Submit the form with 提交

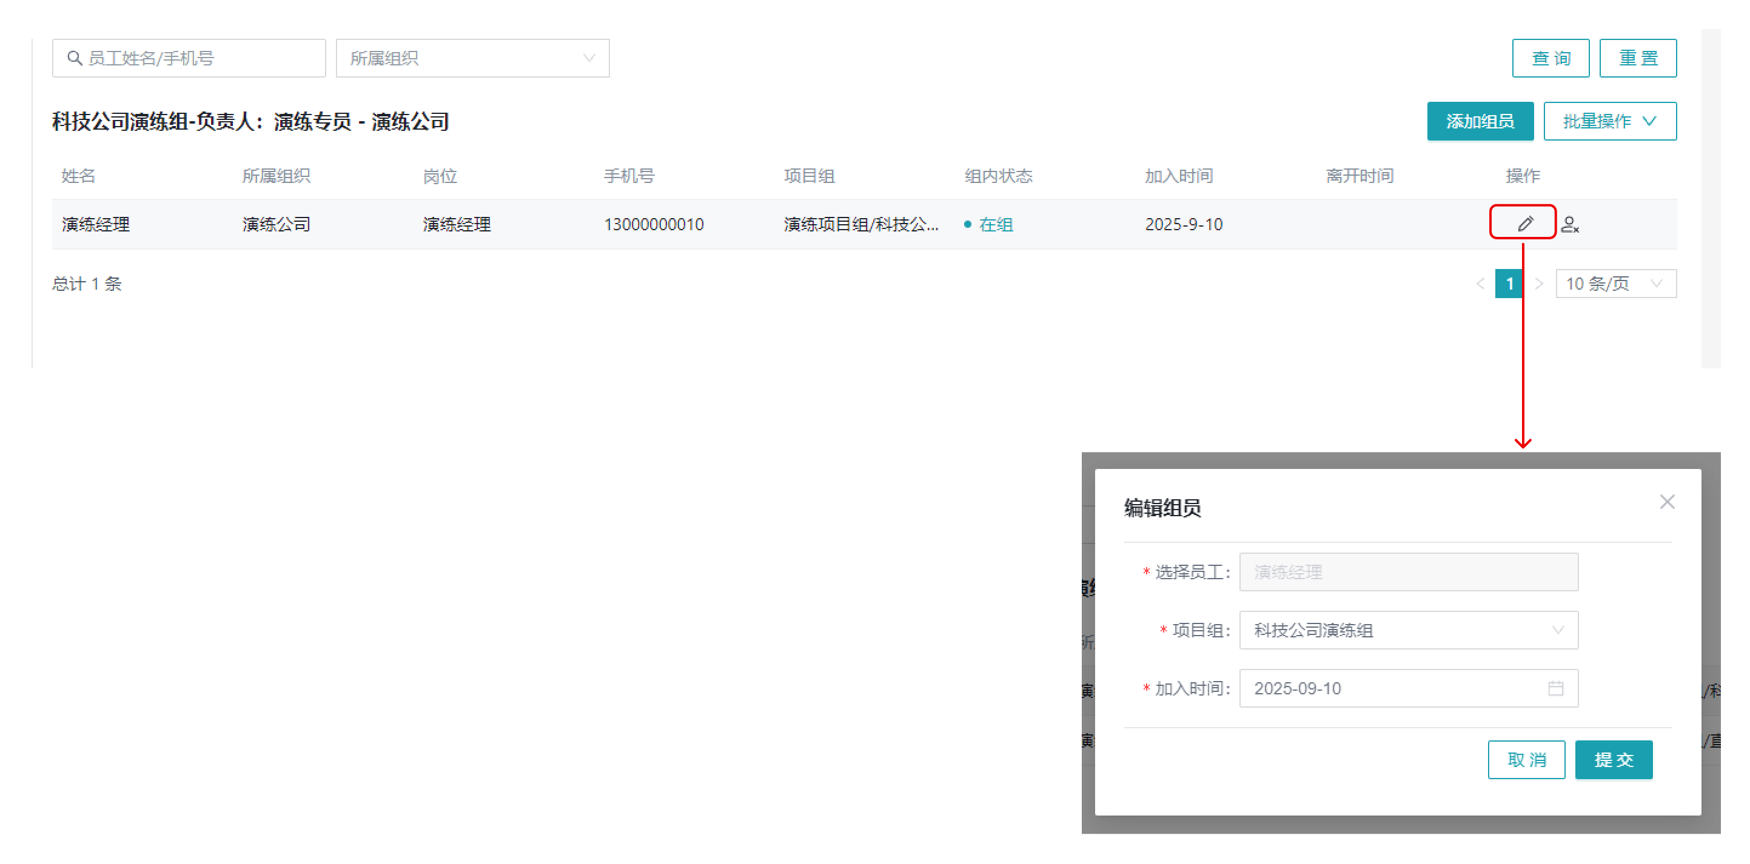click(1614, 759)
